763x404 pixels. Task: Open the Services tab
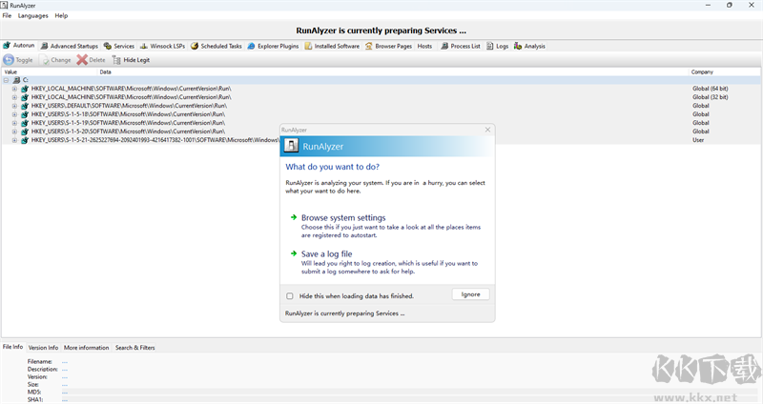coord(119,46)
